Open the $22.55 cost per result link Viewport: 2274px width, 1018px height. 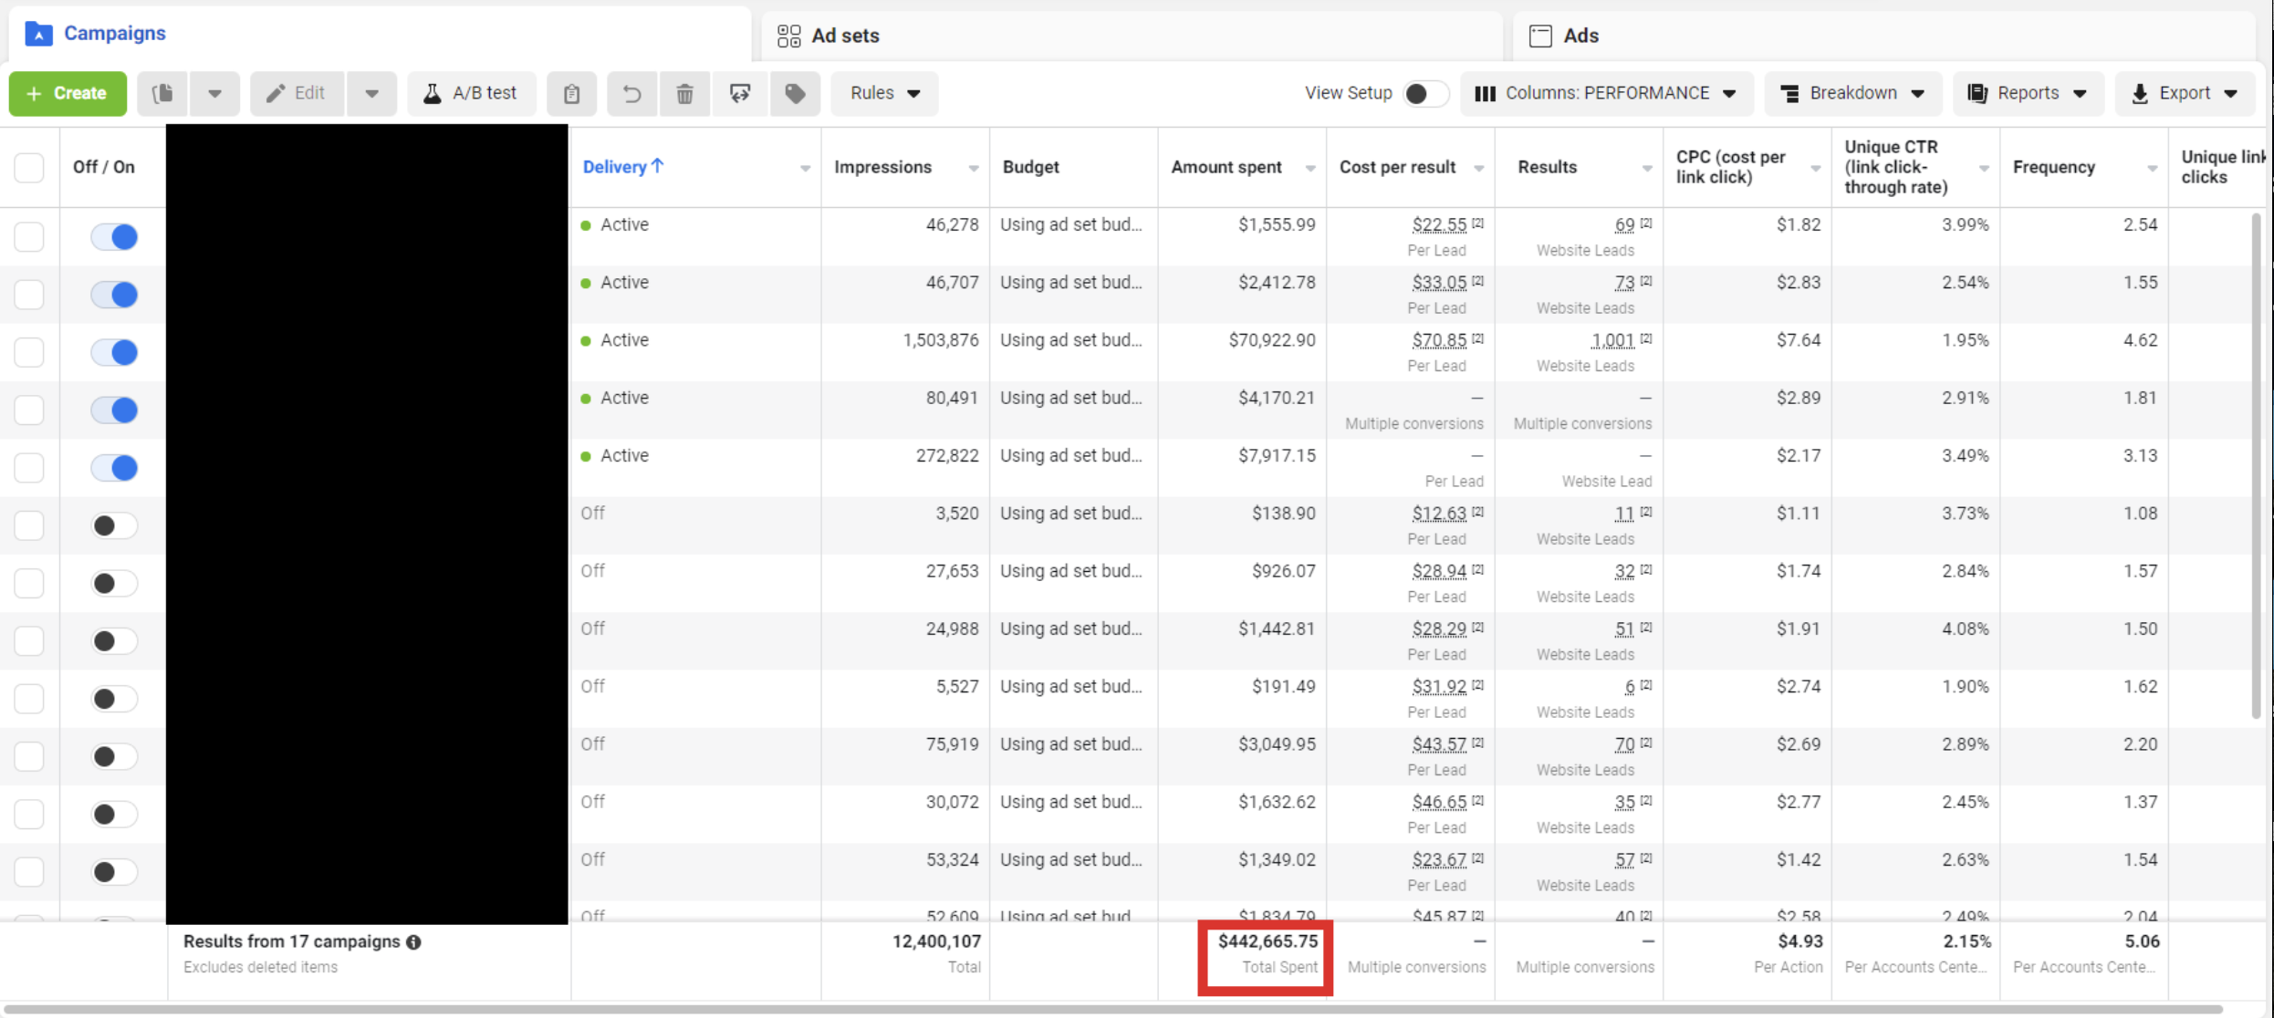click(1439, 225)
